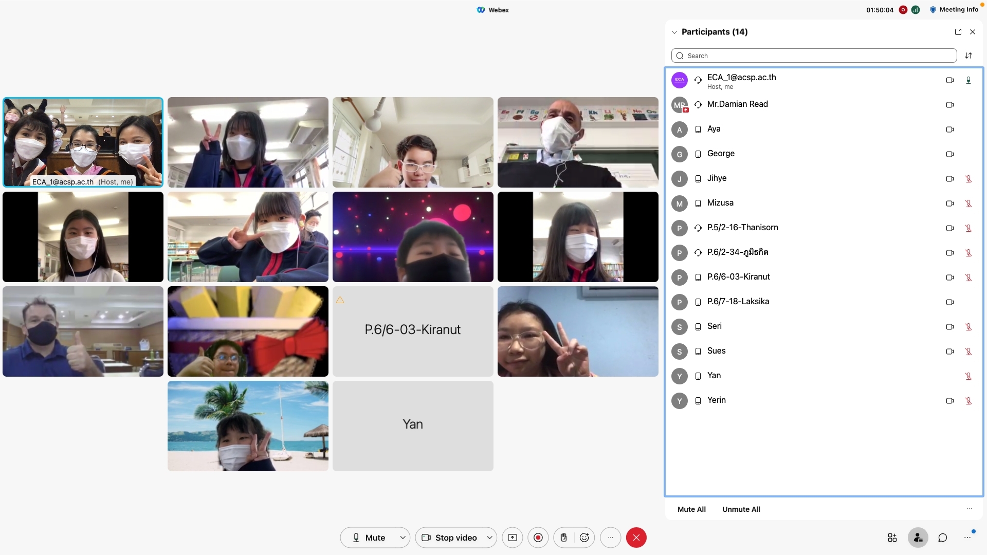Click the Apps grid icon
Image resolution: width=987 pixels, height=555 pixels.
point(892,538)
